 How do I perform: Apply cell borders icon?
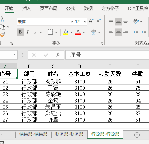tap(50, 32)
